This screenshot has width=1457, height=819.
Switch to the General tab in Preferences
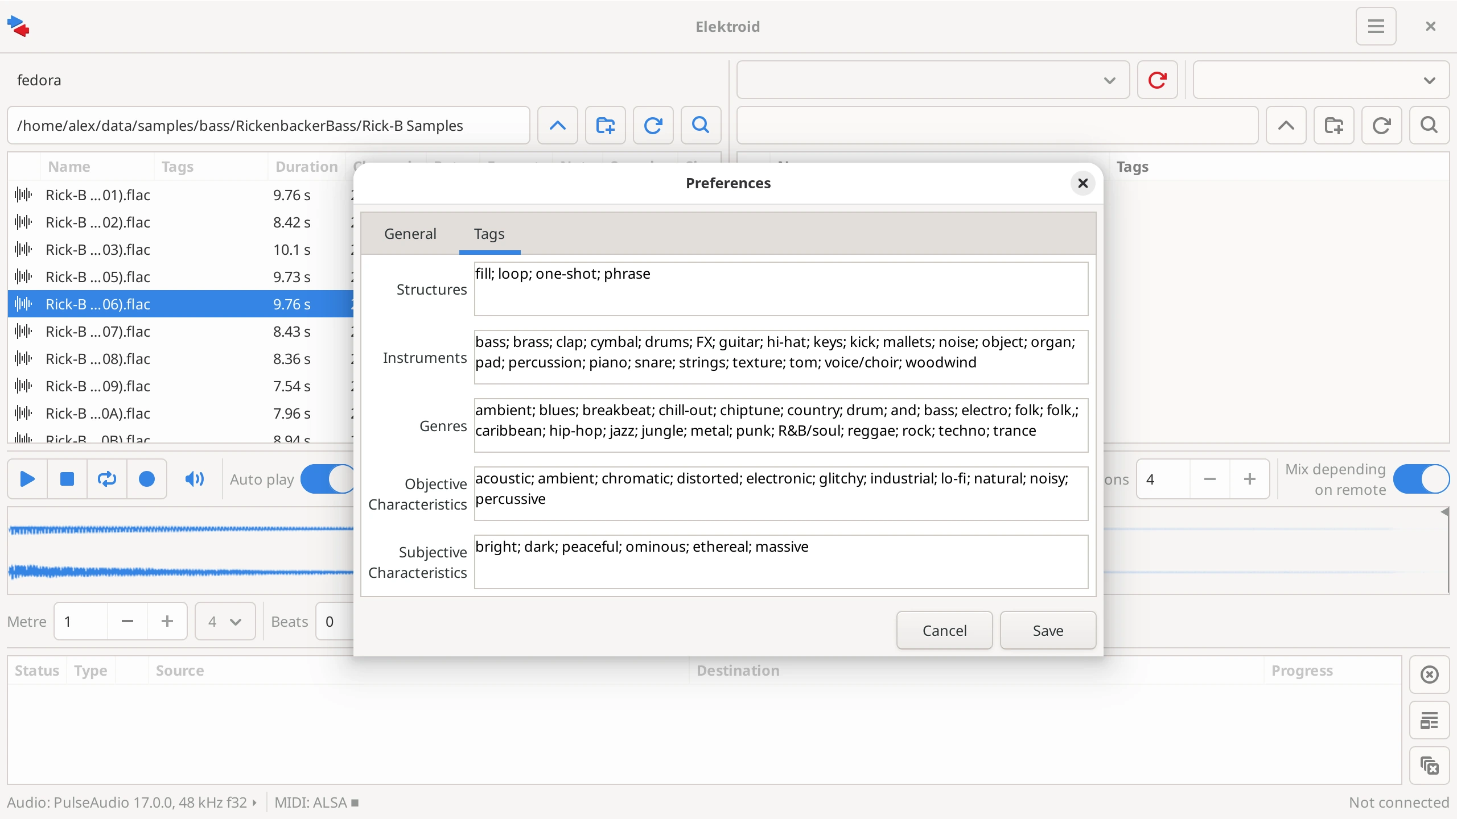point(410,233)
